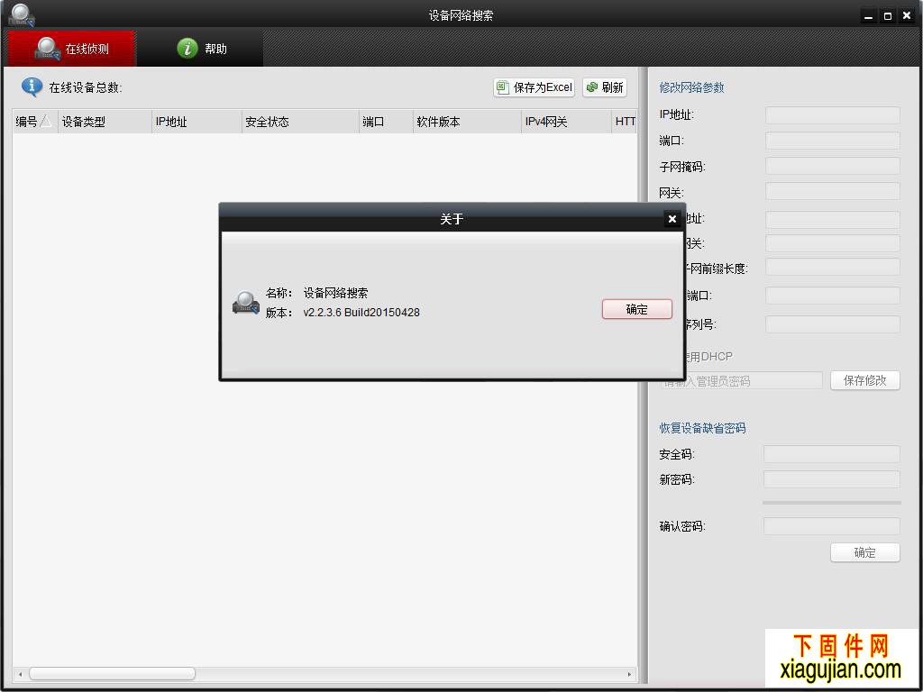Viewport: 923px width, 692px height.
Task: Click the 新密码 input field
Action: (x=831, y=479)
